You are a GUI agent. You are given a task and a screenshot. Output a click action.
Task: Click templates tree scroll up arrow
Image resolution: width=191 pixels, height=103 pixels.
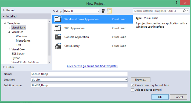click(x=49, y=21)
